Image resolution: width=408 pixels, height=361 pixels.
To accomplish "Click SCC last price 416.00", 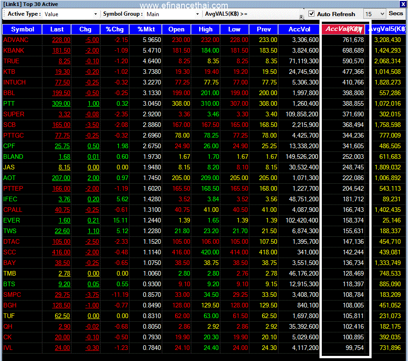I will click(x=61, y=252).
